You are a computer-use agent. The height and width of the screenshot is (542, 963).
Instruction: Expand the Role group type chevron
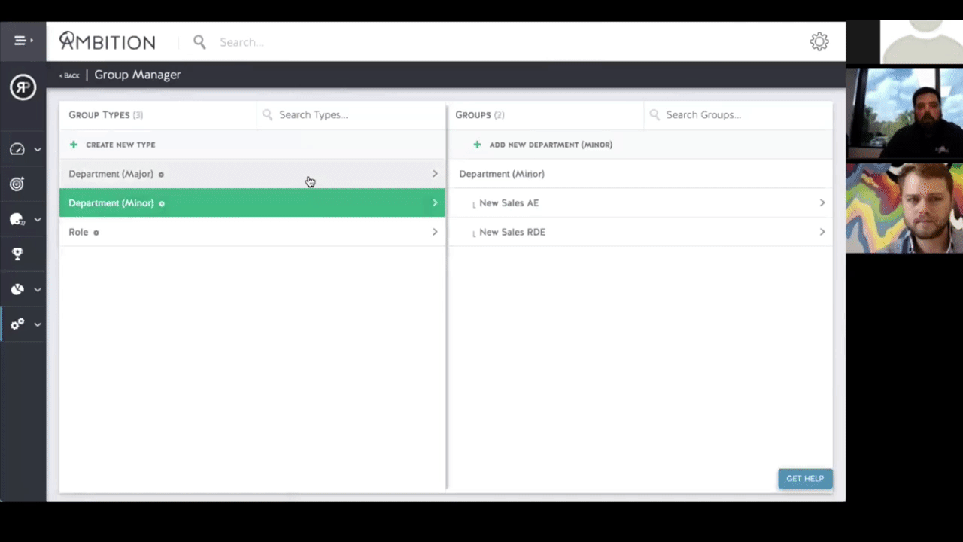coord(435,232)
